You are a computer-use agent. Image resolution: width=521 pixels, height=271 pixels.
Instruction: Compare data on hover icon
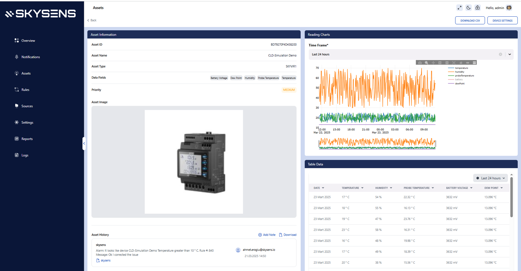474,63
